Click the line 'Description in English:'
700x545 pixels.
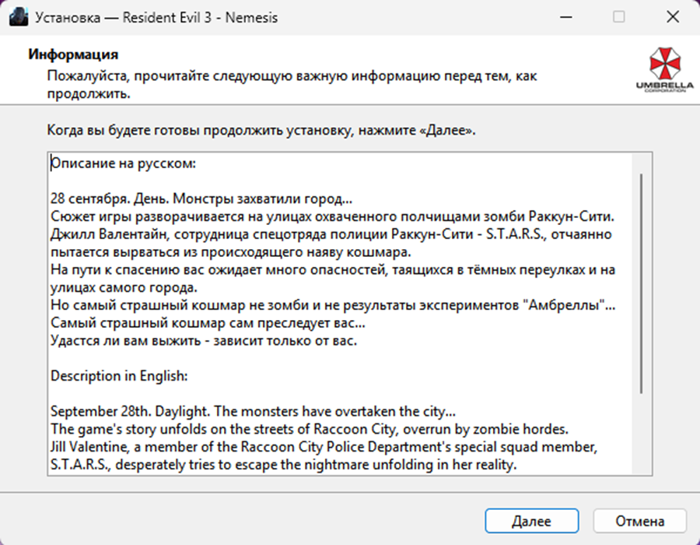pyautogui.click(x=119, y=376)
